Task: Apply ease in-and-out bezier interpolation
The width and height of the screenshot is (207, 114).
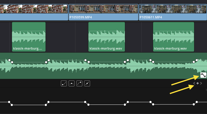Action: tap(72, 83)
